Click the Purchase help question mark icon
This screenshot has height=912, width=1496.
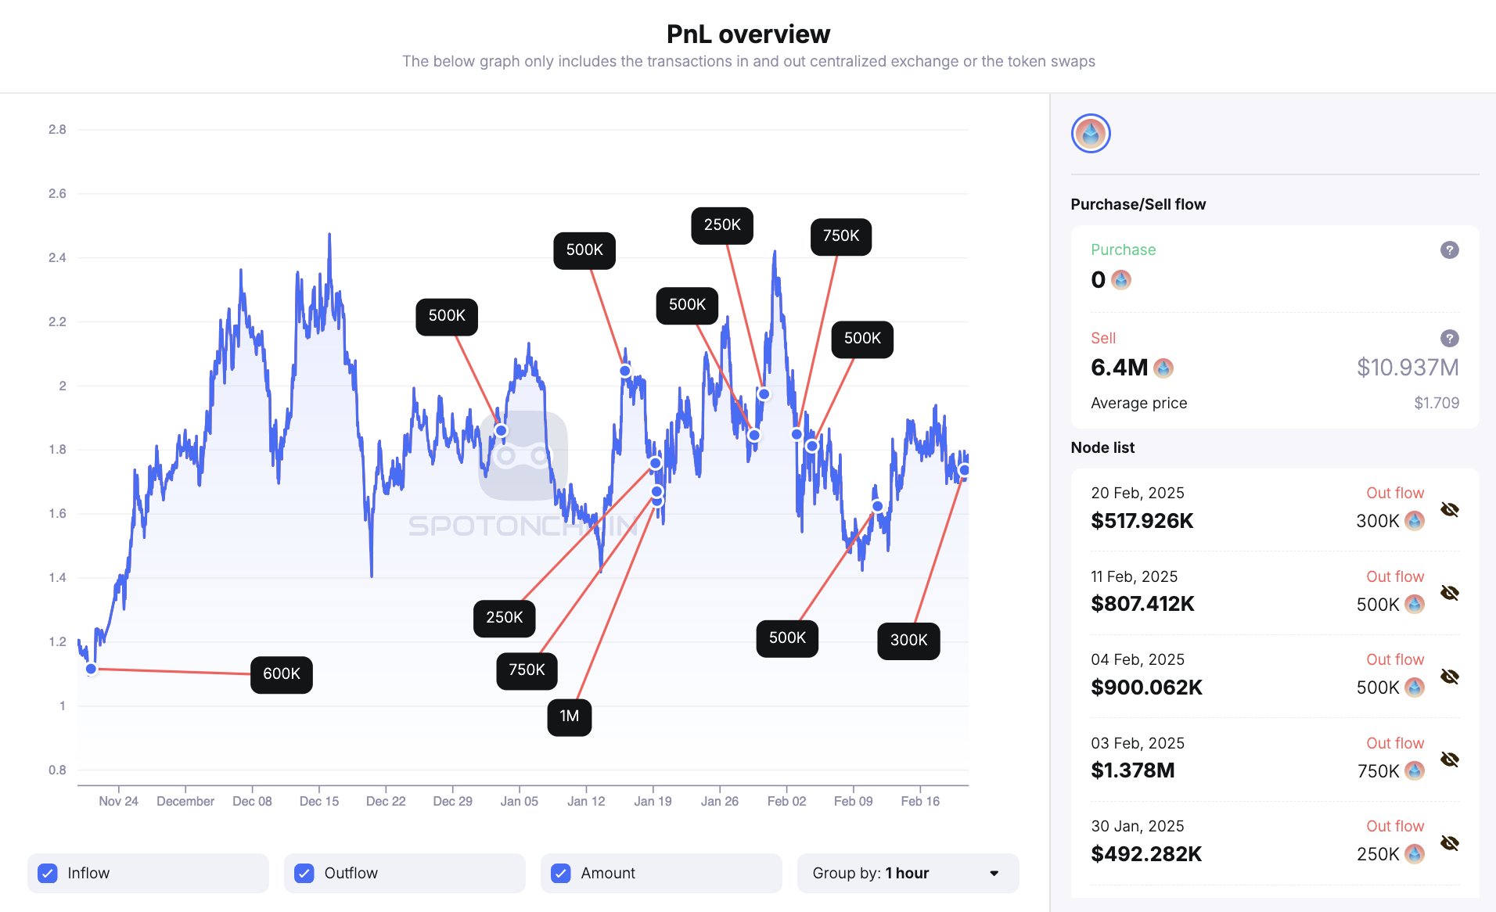[x=1449, y=250]
